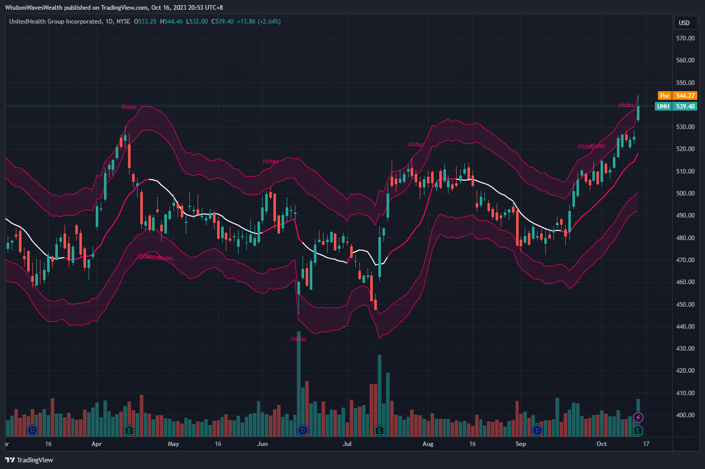
Task: Click the Jul time axis label
Action: pyautogui.click(x=347, y=444)
